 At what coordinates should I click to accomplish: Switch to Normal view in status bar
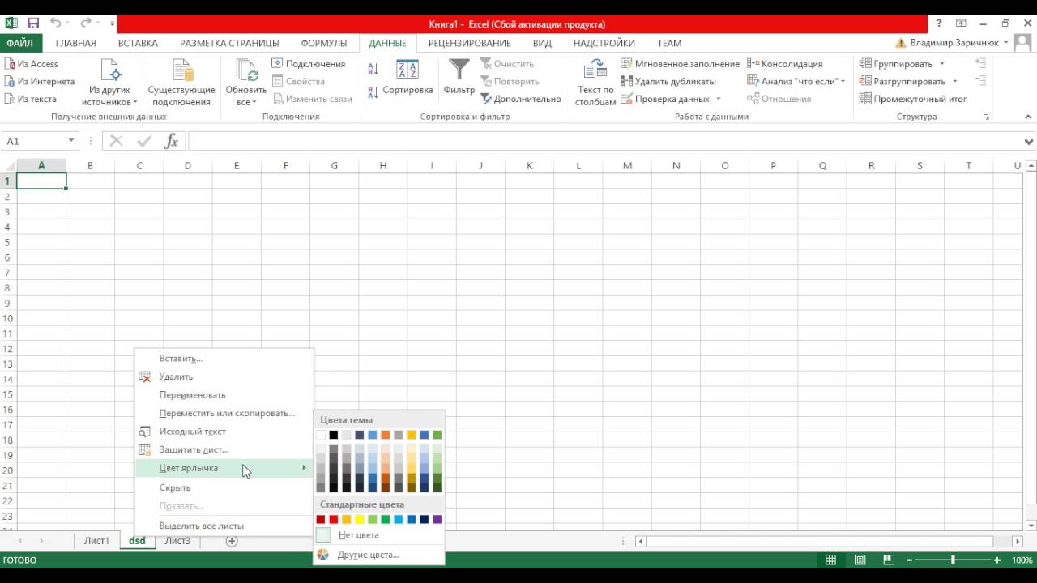(x=830, y=560)
